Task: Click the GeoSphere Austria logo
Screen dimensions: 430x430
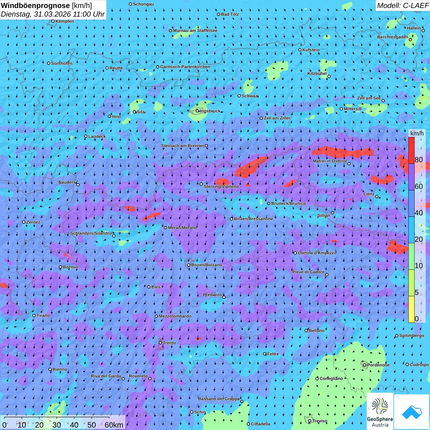Action: [x=380, y=412]
